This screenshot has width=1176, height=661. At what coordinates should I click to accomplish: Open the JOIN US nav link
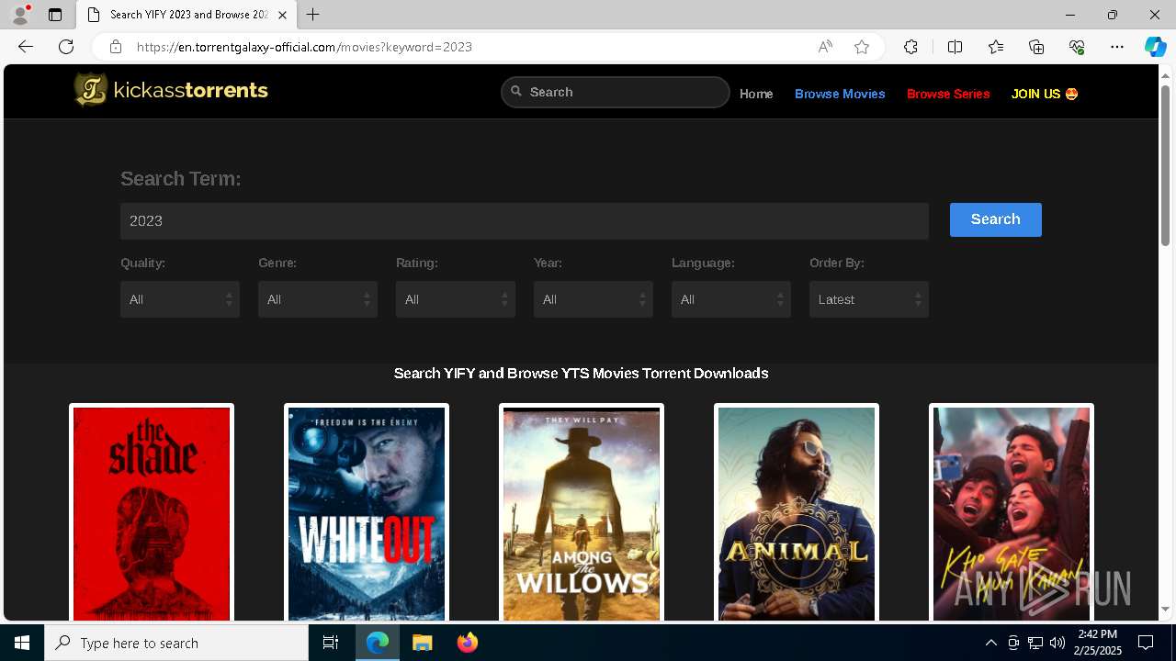(1045, 94)
